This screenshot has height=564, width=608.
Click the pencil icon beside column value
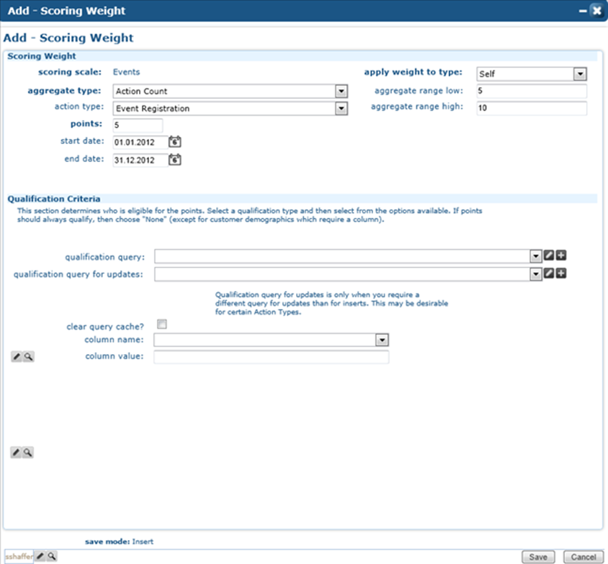point(16,356)
